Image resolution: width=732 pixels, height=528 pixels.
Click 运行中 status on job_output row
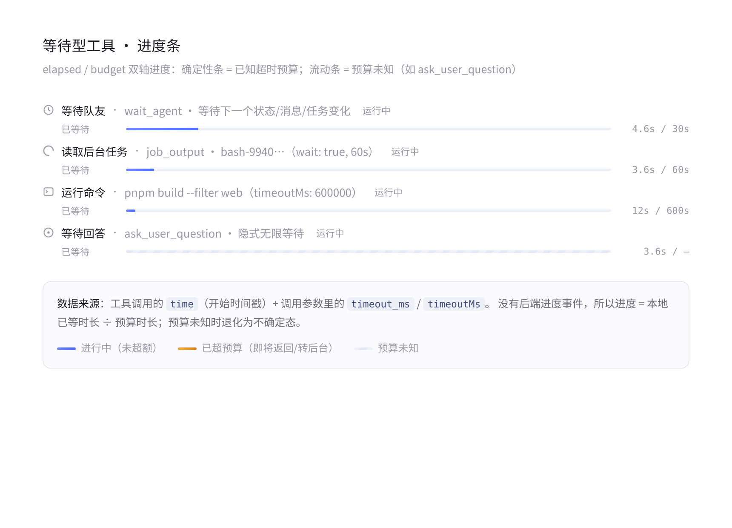tap(405, 152)
